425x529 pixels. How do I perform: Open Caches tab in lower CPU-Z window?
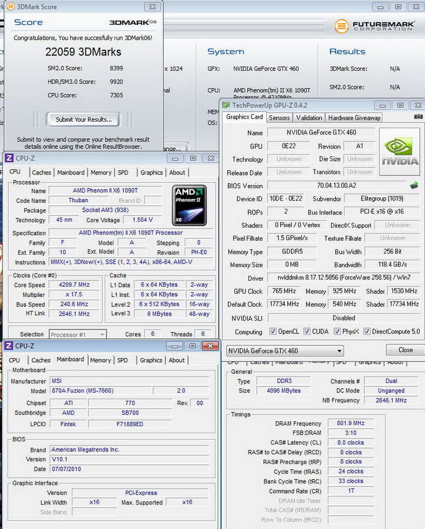(41, 361)
